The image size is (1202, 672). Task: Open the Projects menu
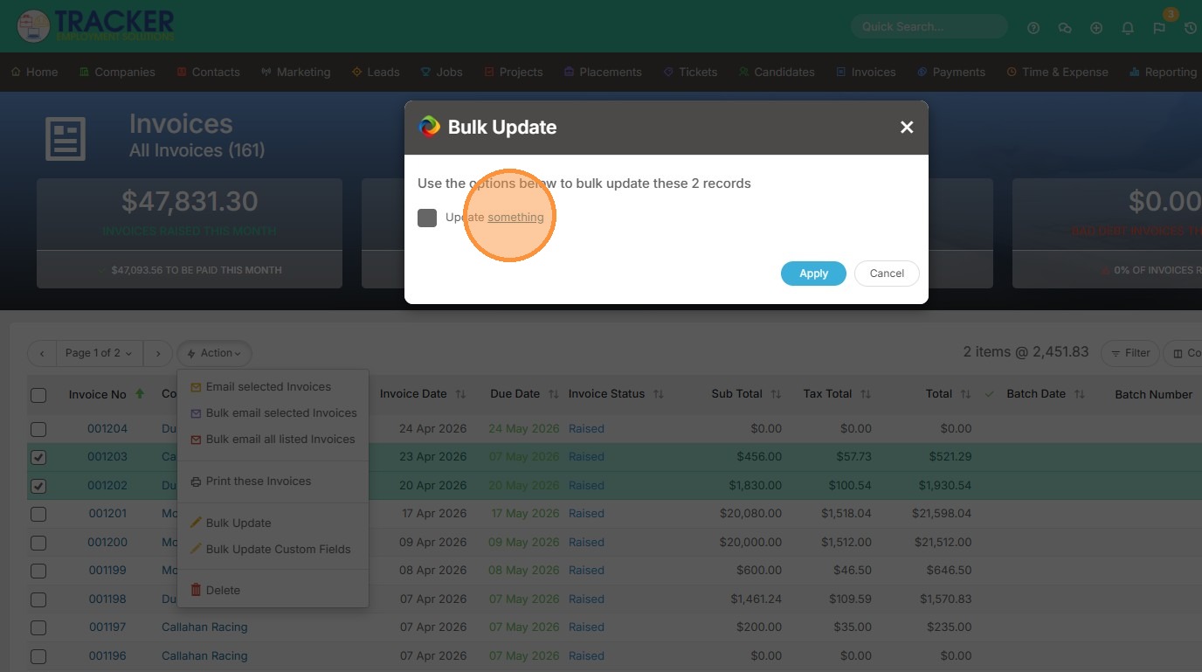[x=513, y=72]
